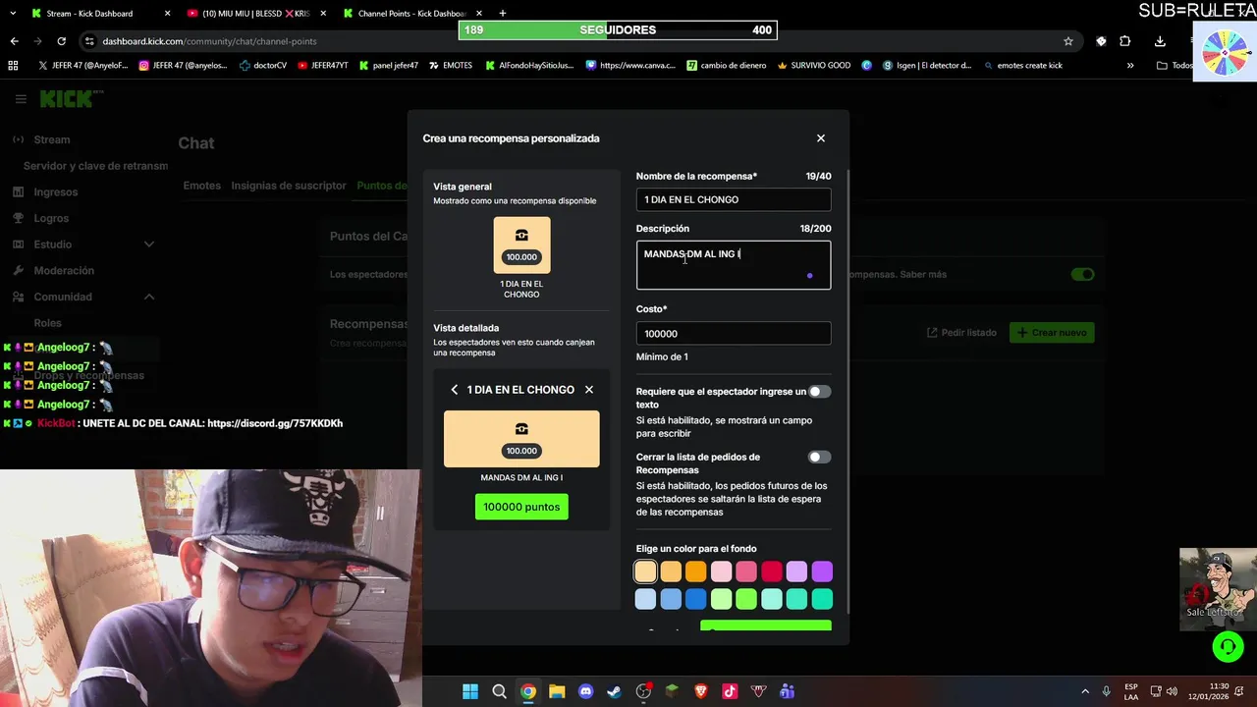Turn off the channel points toggle
The height and width of the screenshot is (707, 1257).
(x=1082, y=274)
